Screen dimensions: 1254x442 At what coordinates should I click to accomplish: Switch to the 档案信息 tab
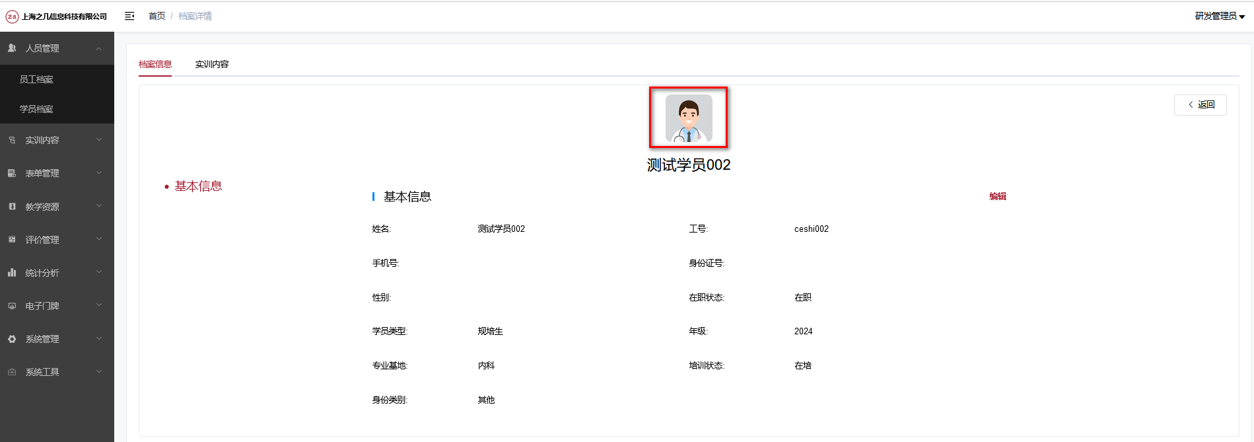tap(155, 64)
